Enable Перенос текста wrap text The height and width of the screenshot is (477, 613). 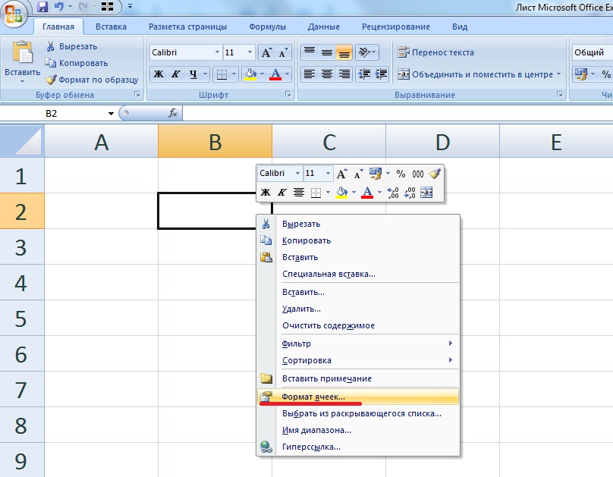pyautogui.click(x=435, y=52)
